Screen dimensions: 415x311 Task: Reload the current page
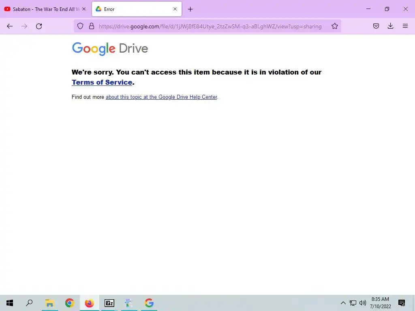click(39, 26)
